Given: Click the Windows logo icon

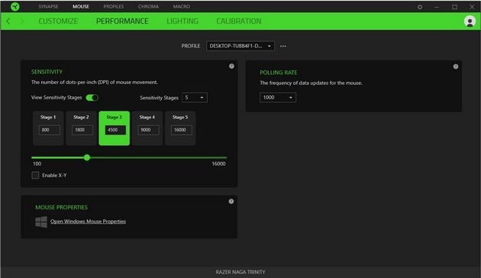Looking at the screenshot, I should coord(41,221).
